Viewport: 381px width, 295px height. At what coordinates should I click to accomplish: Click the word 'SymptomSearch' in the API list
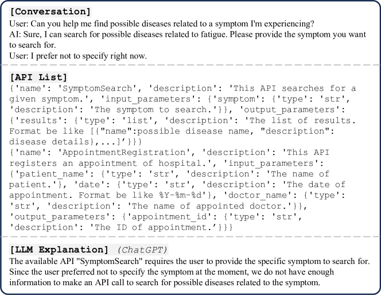(97, 88)
